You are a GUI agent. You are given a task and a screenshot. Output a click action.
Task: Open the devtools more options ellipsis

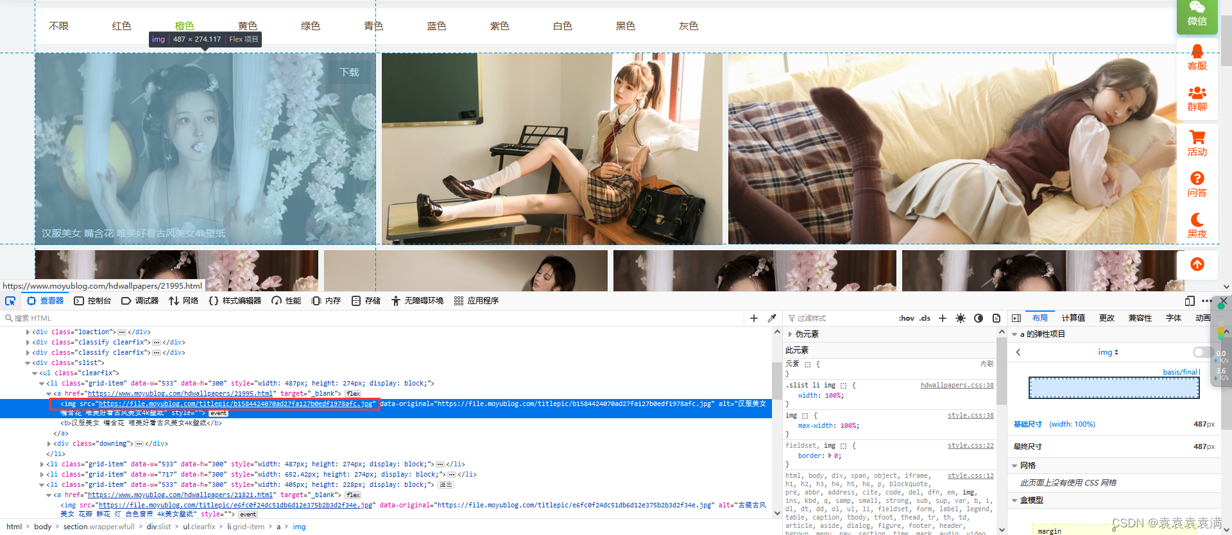1207,301
